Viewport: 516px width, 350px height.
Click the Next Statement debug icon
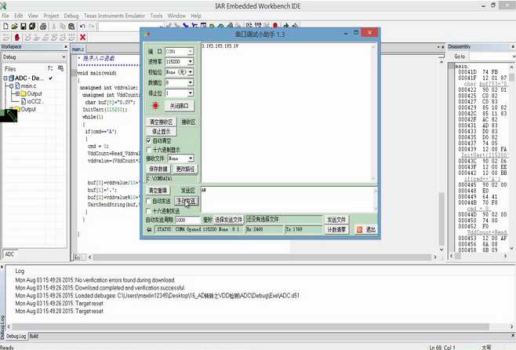click(x=55, y=38)
